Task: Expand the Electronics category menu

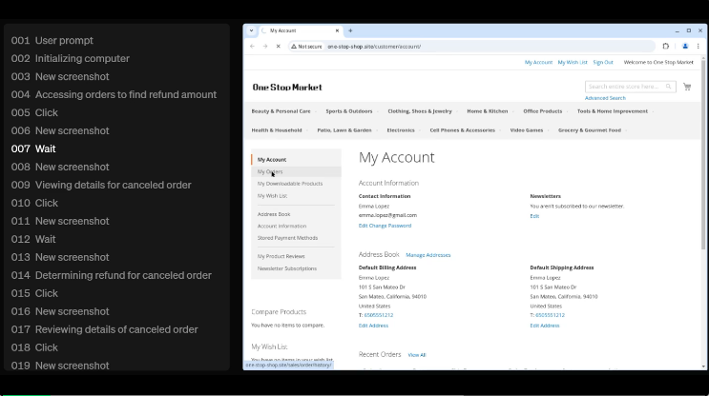Action: pyautogui.click(x=400, y=130)
